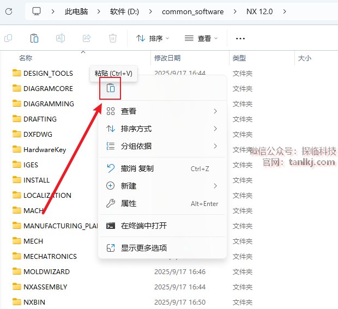
Task: Choose 属性 in the context menu
Action: (x=162, y=203)
